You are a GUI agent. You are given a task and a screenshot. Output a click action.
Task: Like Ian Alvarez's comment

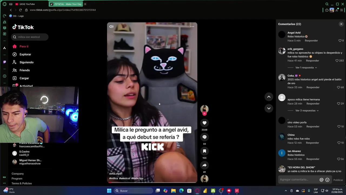[x=338, y=159]
